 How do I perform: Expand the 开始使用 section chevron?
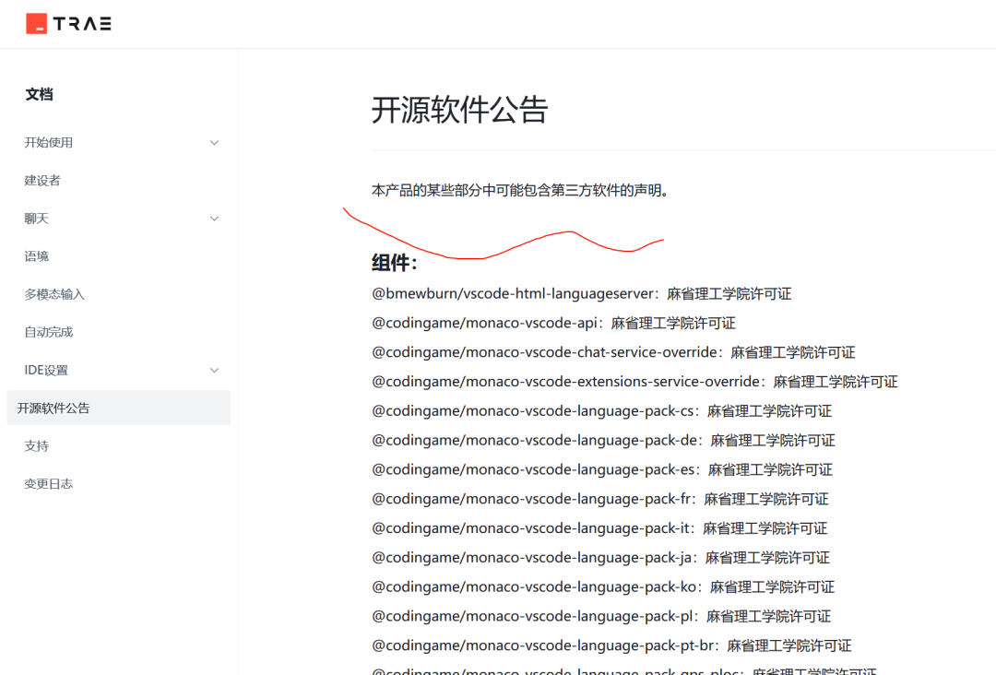(214, 143)
